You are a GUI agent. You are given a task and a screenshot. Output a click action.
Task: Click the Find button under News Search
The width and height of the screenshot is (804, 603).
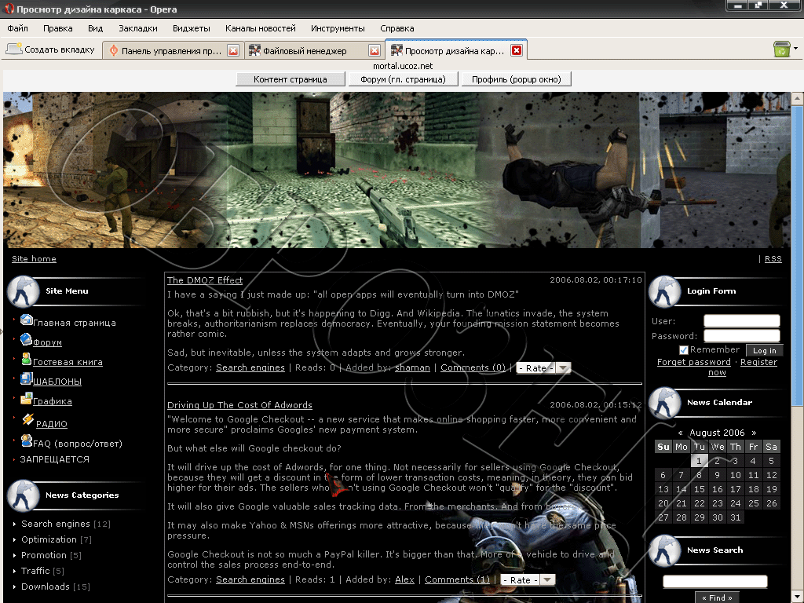tap(717, 598)
